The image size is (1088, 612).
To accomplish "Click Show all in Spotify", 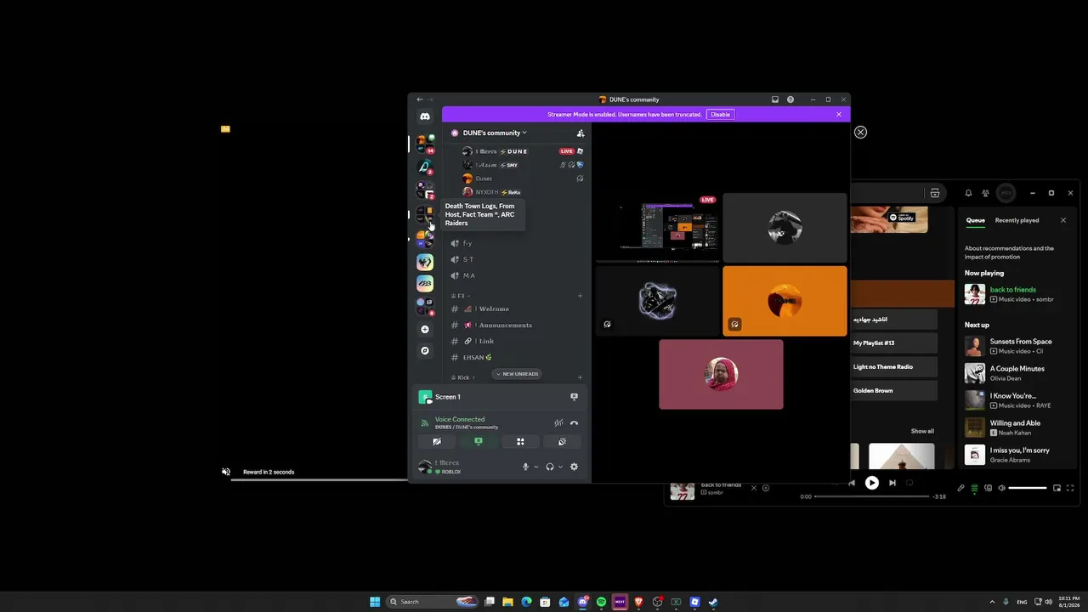I will point(922,431).
